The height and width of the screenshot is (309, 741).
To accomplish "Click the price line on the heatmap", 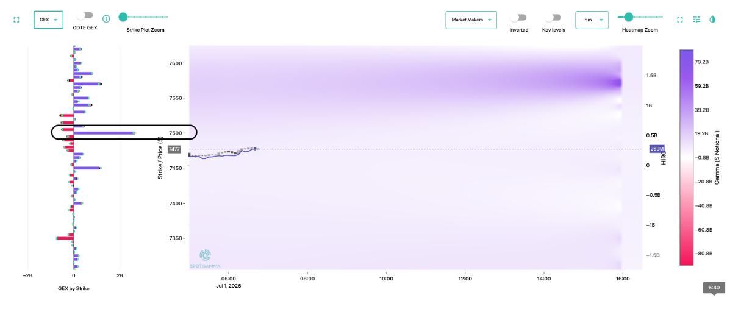I will pos(223,153).
